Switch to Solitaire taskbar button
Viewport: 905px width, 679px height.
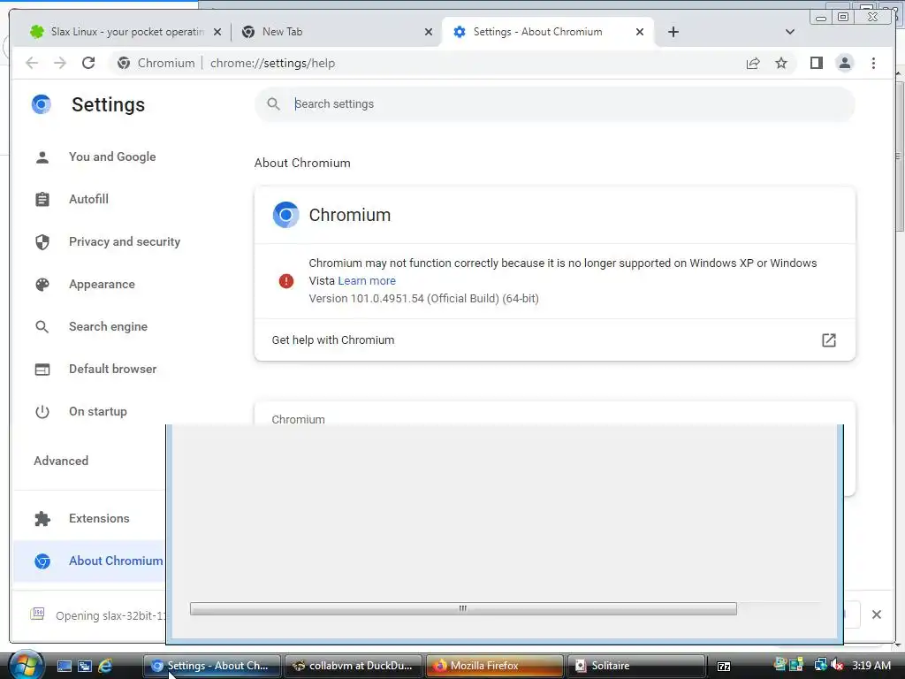pos(636,666)
